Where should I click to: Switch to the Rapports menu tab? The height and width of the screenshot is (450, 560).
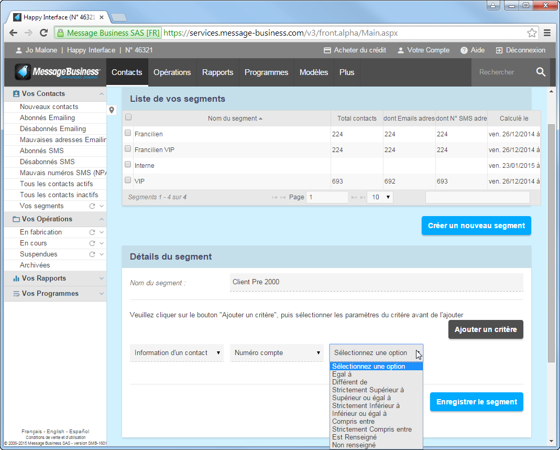coord(217,72)
